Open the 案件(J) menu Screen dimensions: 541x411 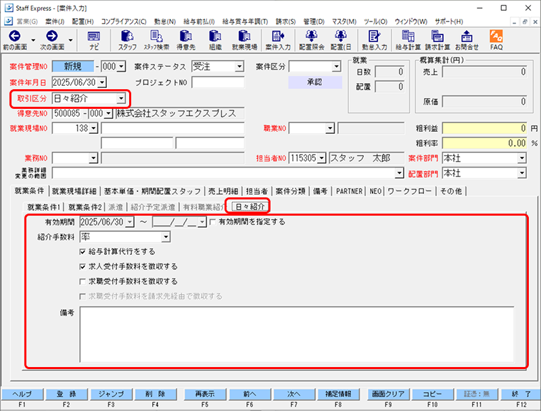tap(55, 22)
